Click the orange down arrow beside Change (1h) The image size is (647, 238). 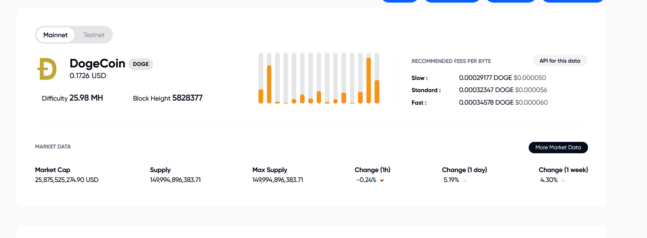382,181
